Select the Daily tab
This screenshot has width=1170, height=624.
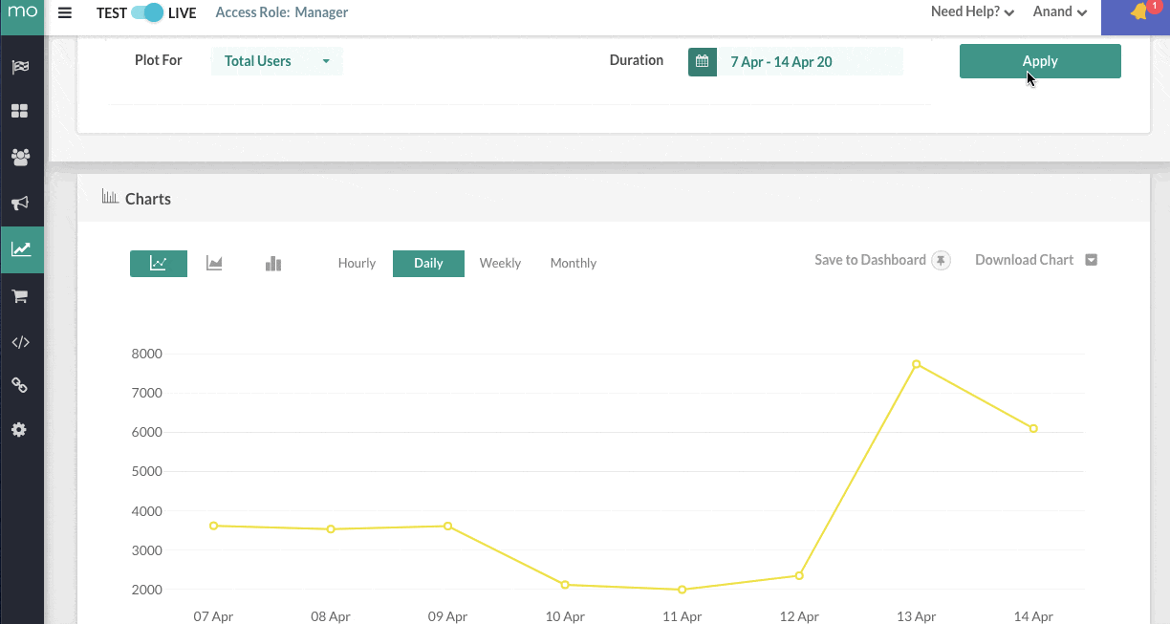[428, 264]
